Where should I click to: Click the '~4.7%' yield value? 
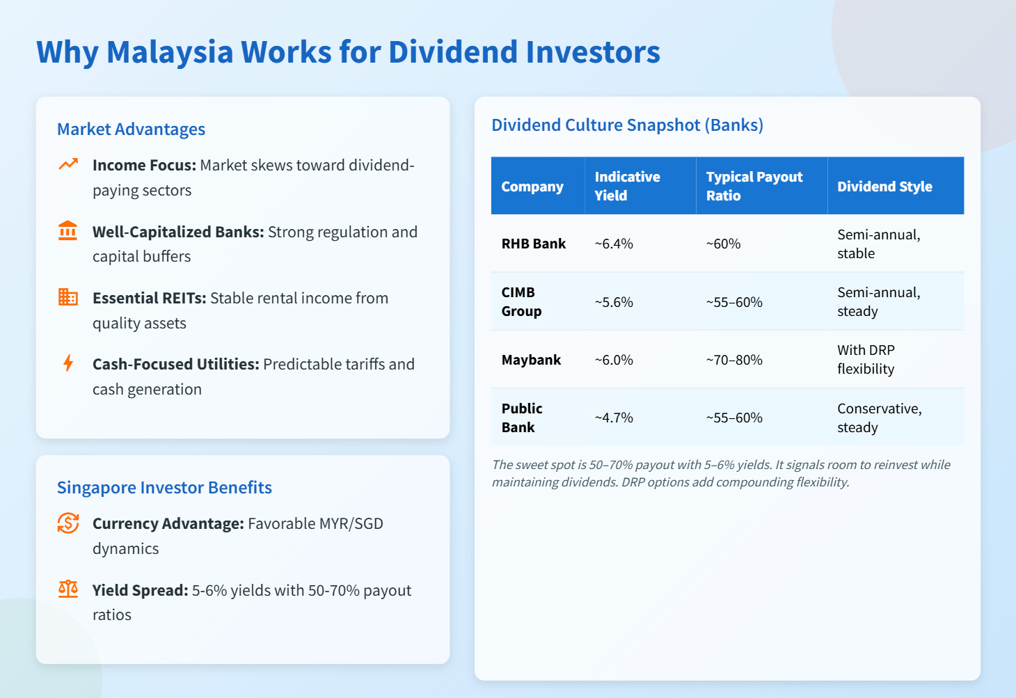[x=614, y=418]
